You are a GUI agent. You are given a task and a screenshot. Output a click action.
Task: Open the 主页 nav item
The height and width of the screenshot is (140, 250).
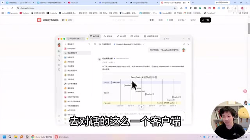tap(152, 20)
